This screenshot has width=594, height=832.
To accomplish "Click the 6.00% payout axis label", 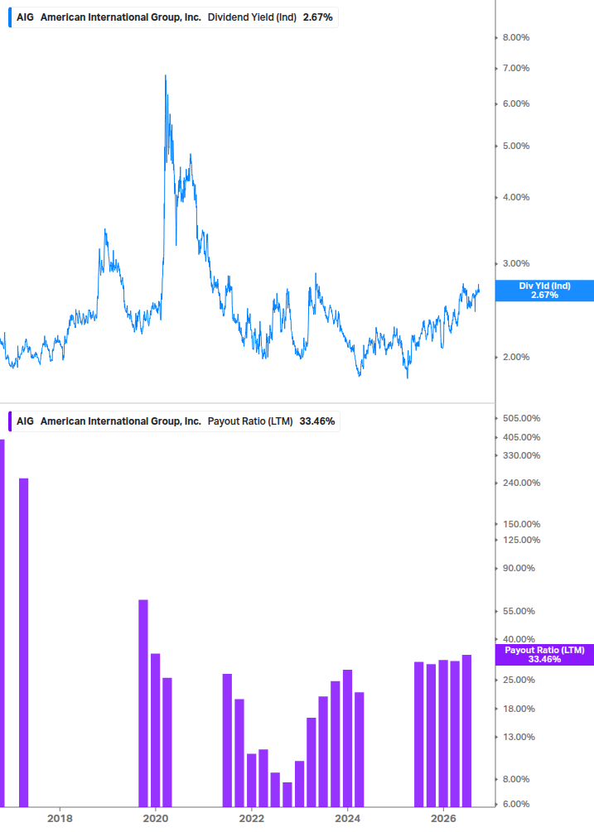I will click(516, 805).
